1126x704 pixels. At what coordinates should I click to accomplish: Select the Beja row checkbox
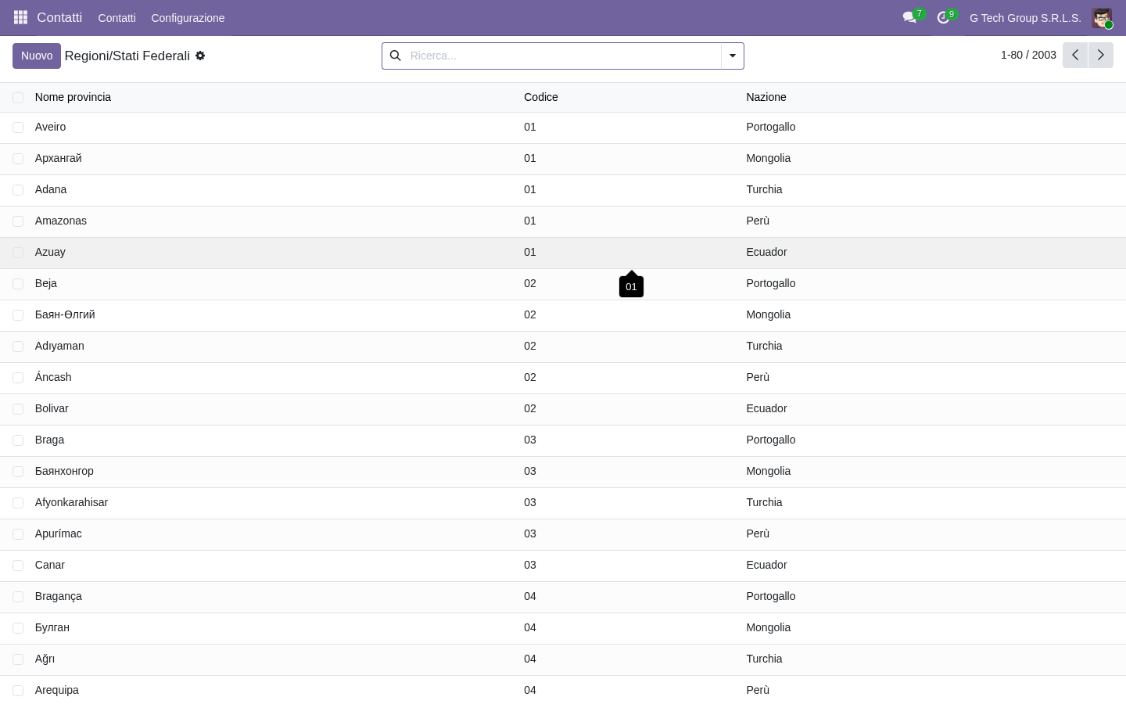click(x=18, y=284)
